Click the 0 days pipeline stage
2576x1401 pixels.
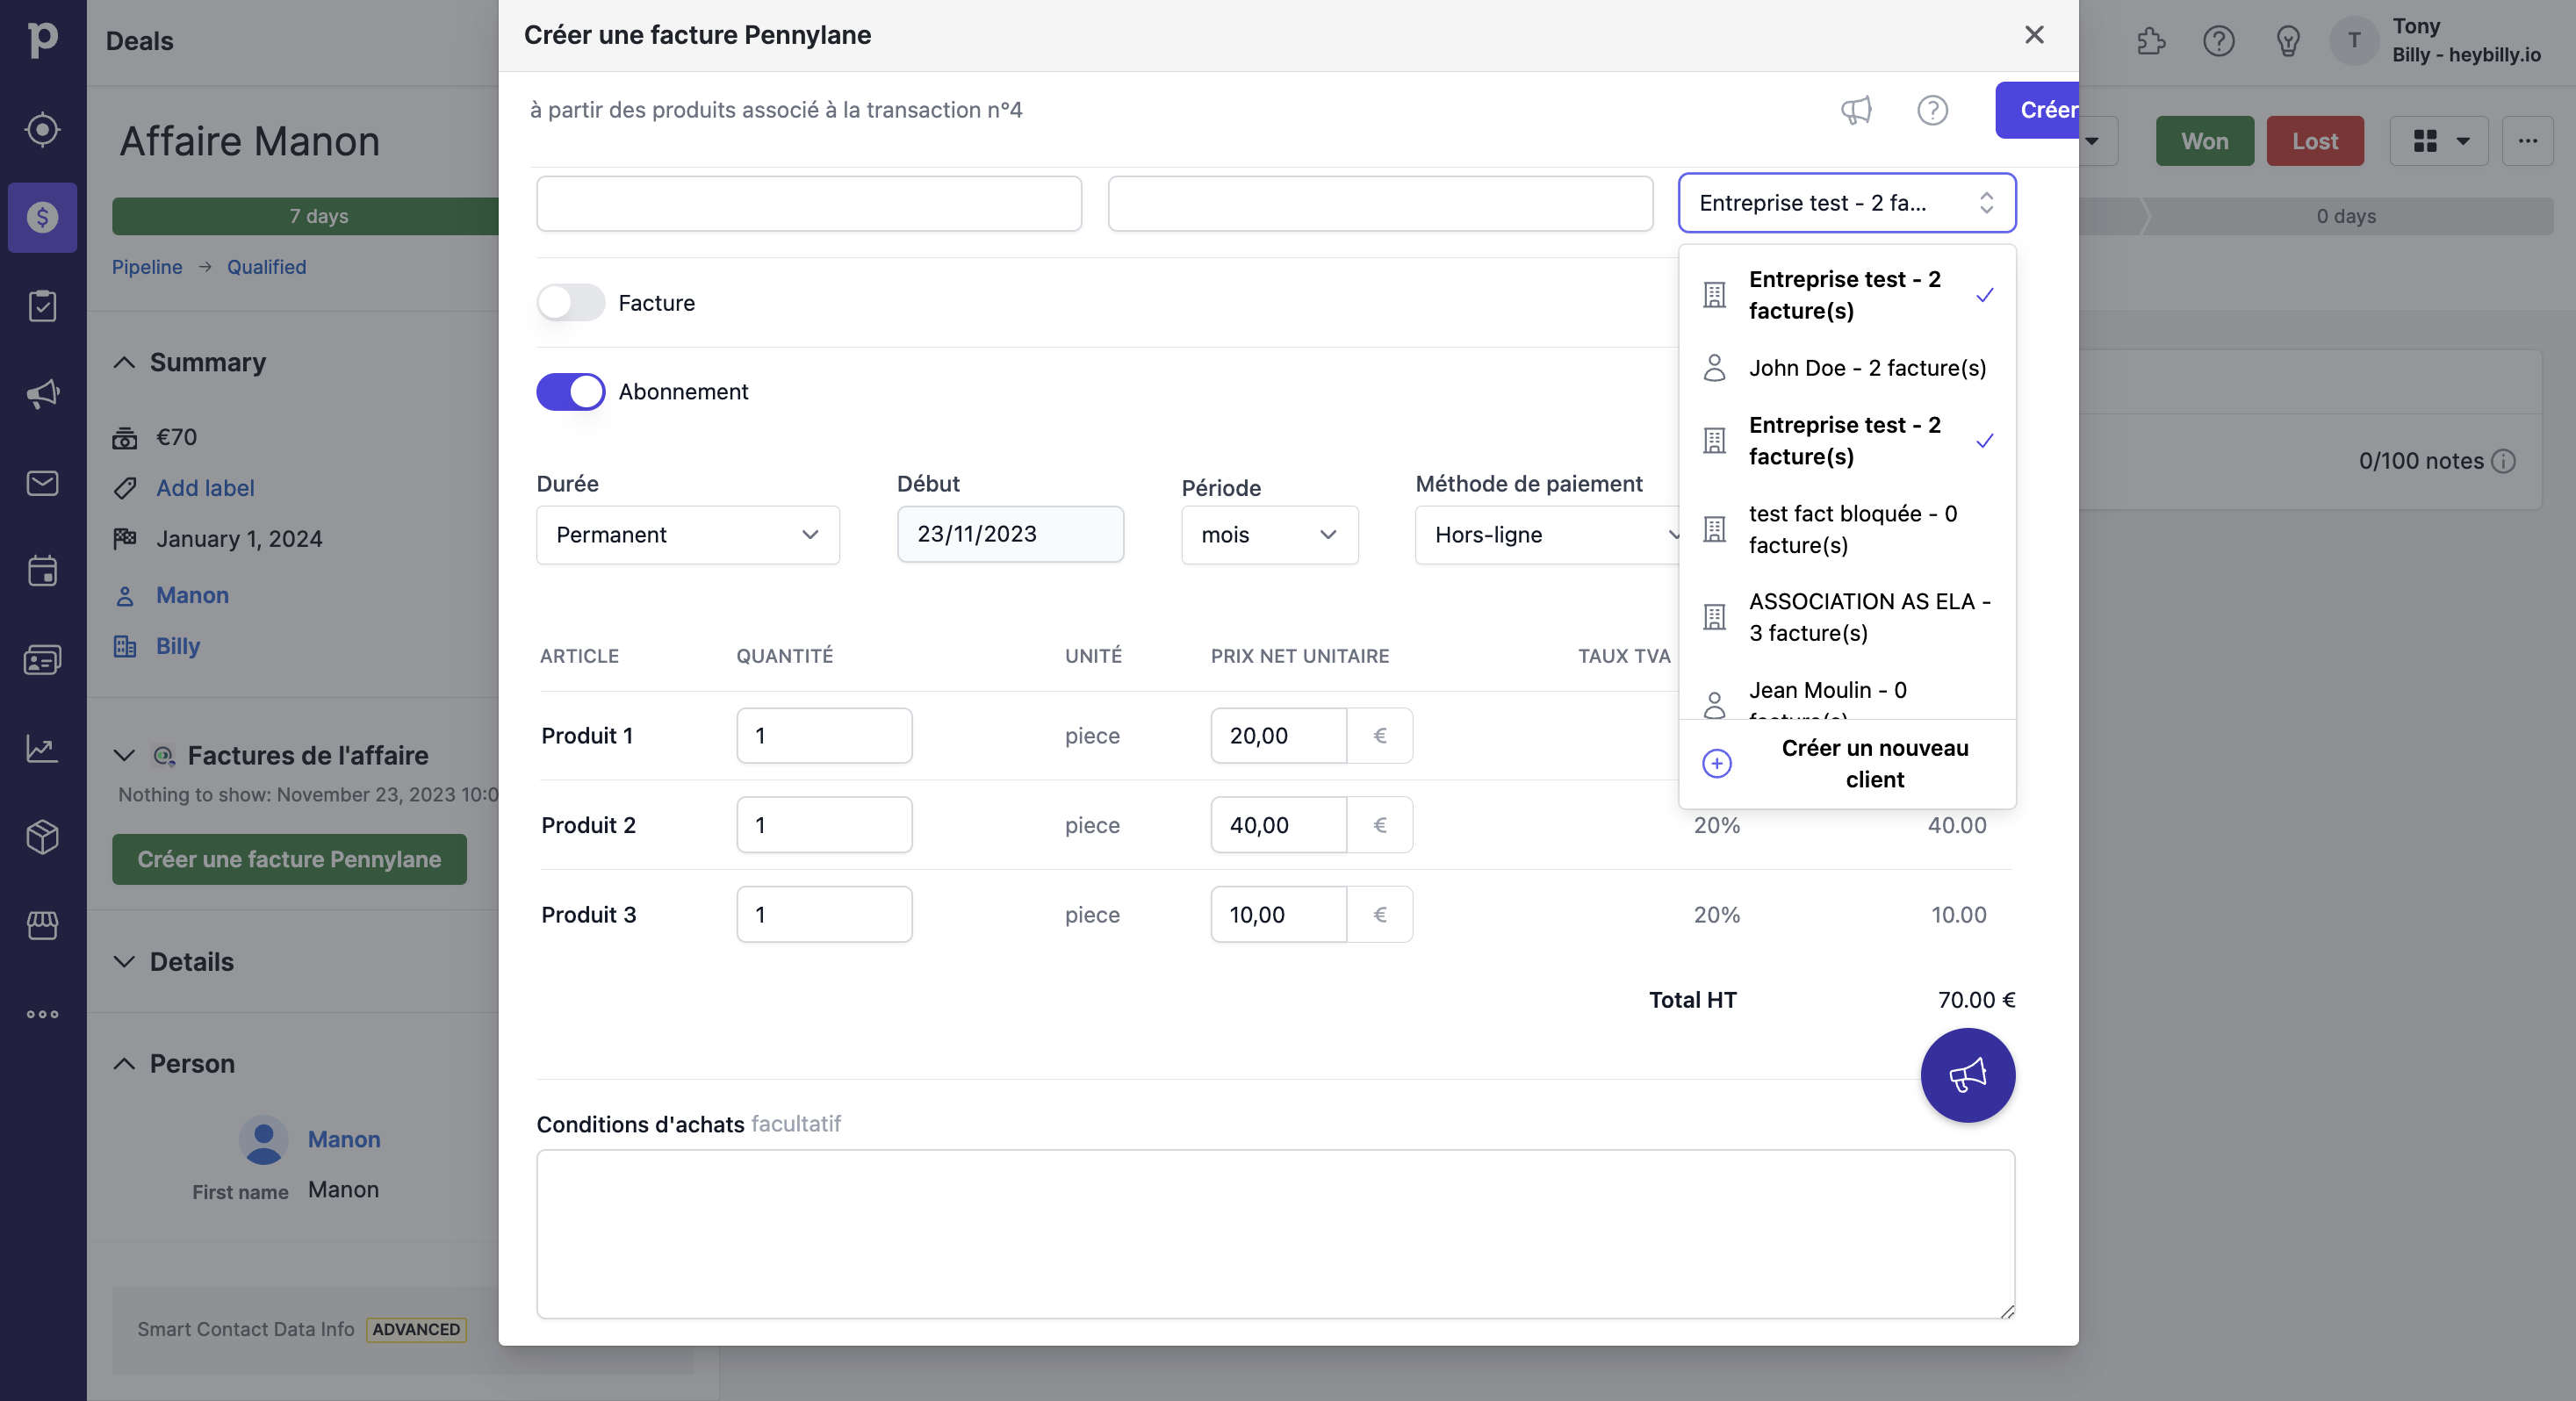point(2346,216)
